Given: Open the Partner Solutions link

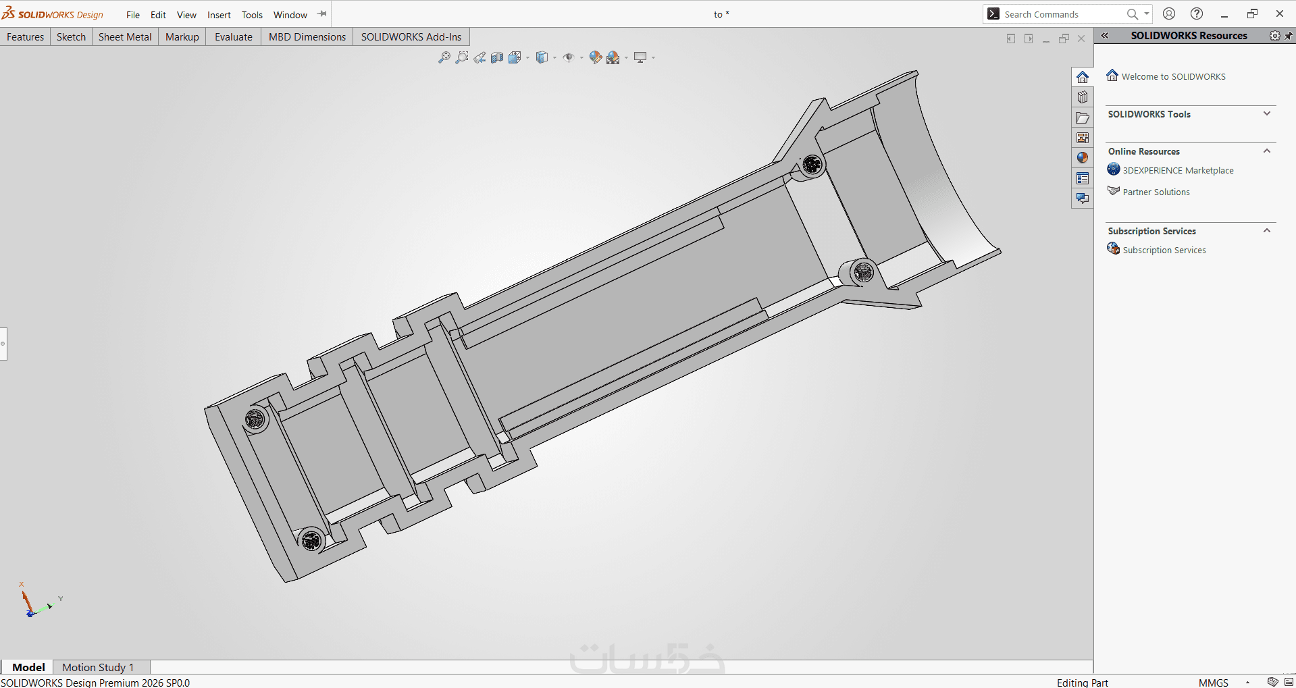Looking at the screenshot, I should coord(1156,192).
